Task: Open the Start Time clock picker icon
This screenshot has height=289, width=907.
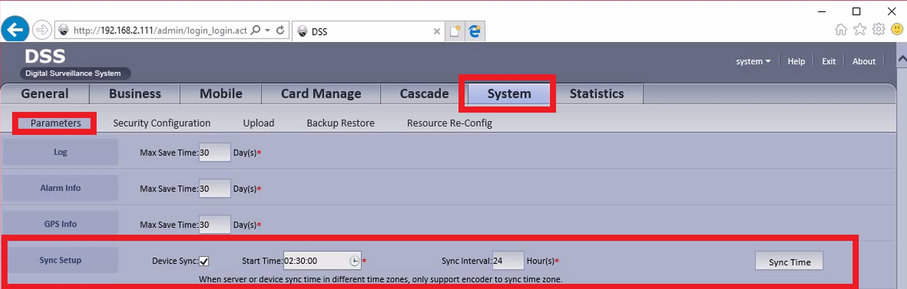Action: click(x=354, y=261)
